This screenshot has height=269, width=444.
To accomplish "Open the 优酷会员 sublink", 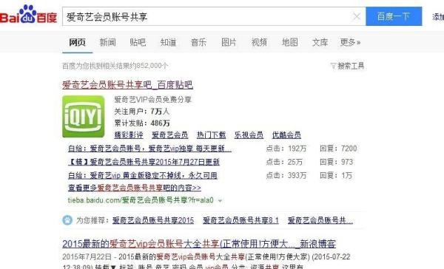I will click(286, 135).
